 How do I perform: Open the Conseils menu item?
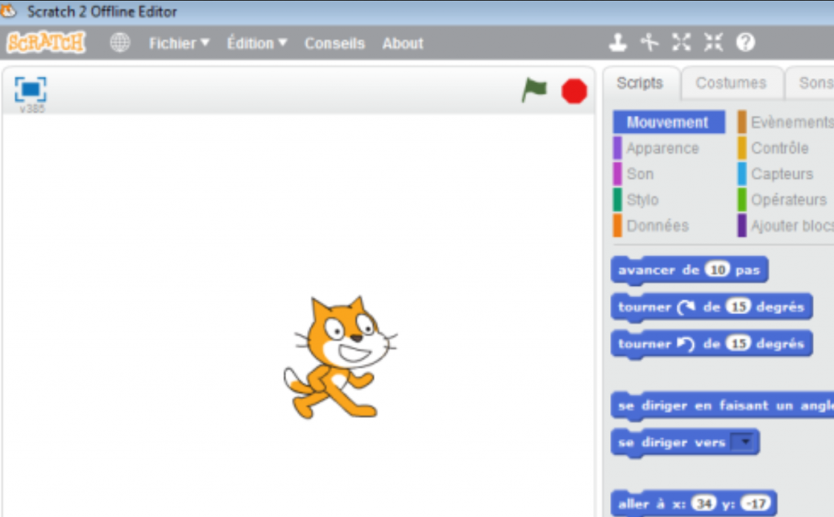(x=335, y=44)
